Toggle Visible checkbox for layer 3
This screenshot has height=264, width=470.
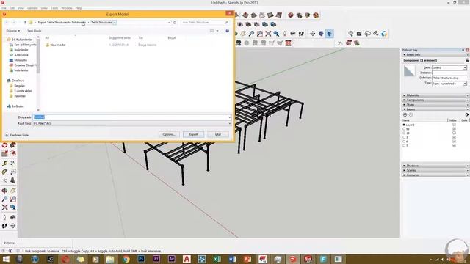(x=454, y=137)
